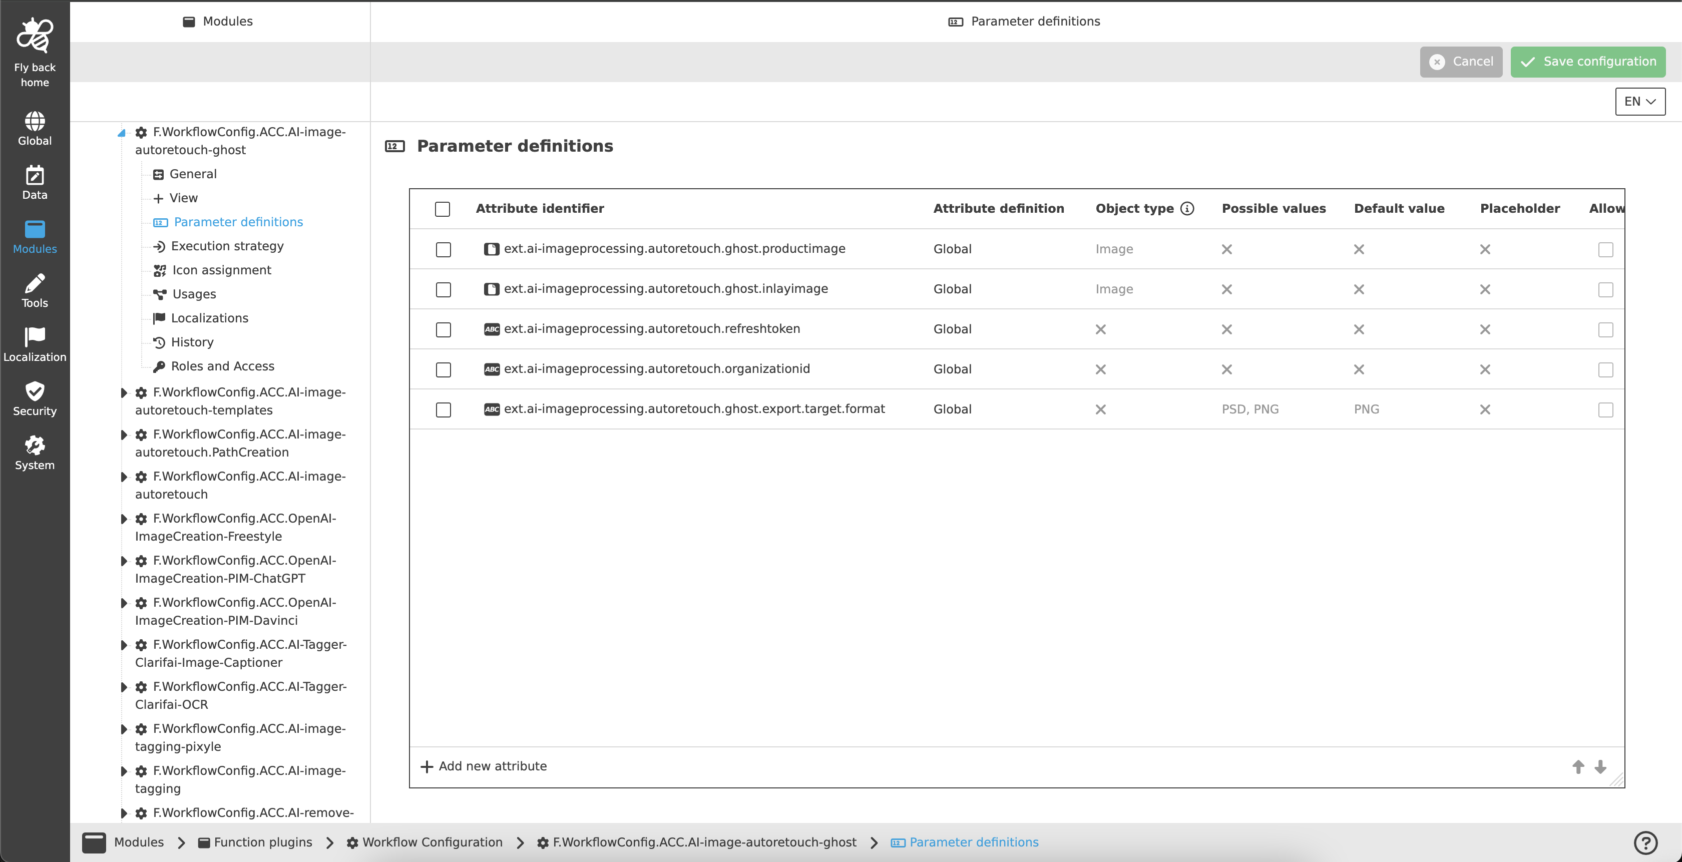Collapse the AI-image-autoretouch-ghost tree node

click(122, 133)
